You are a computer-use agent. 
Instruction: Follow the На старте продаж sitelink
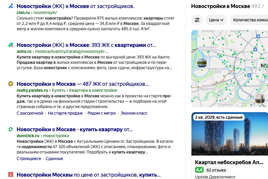[65, 113]
